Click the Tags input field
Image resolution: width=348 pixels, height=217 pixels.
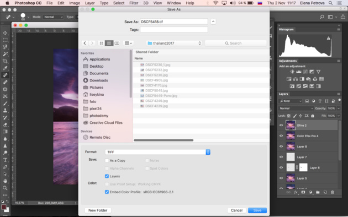(174, 29)
